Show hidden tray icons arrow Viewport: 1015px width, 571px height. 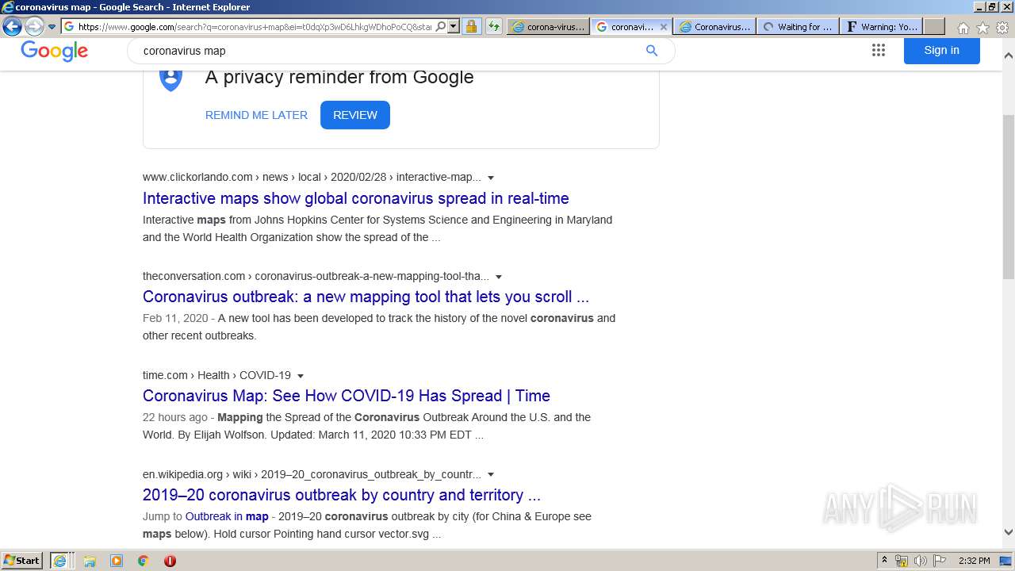(884, 560)
